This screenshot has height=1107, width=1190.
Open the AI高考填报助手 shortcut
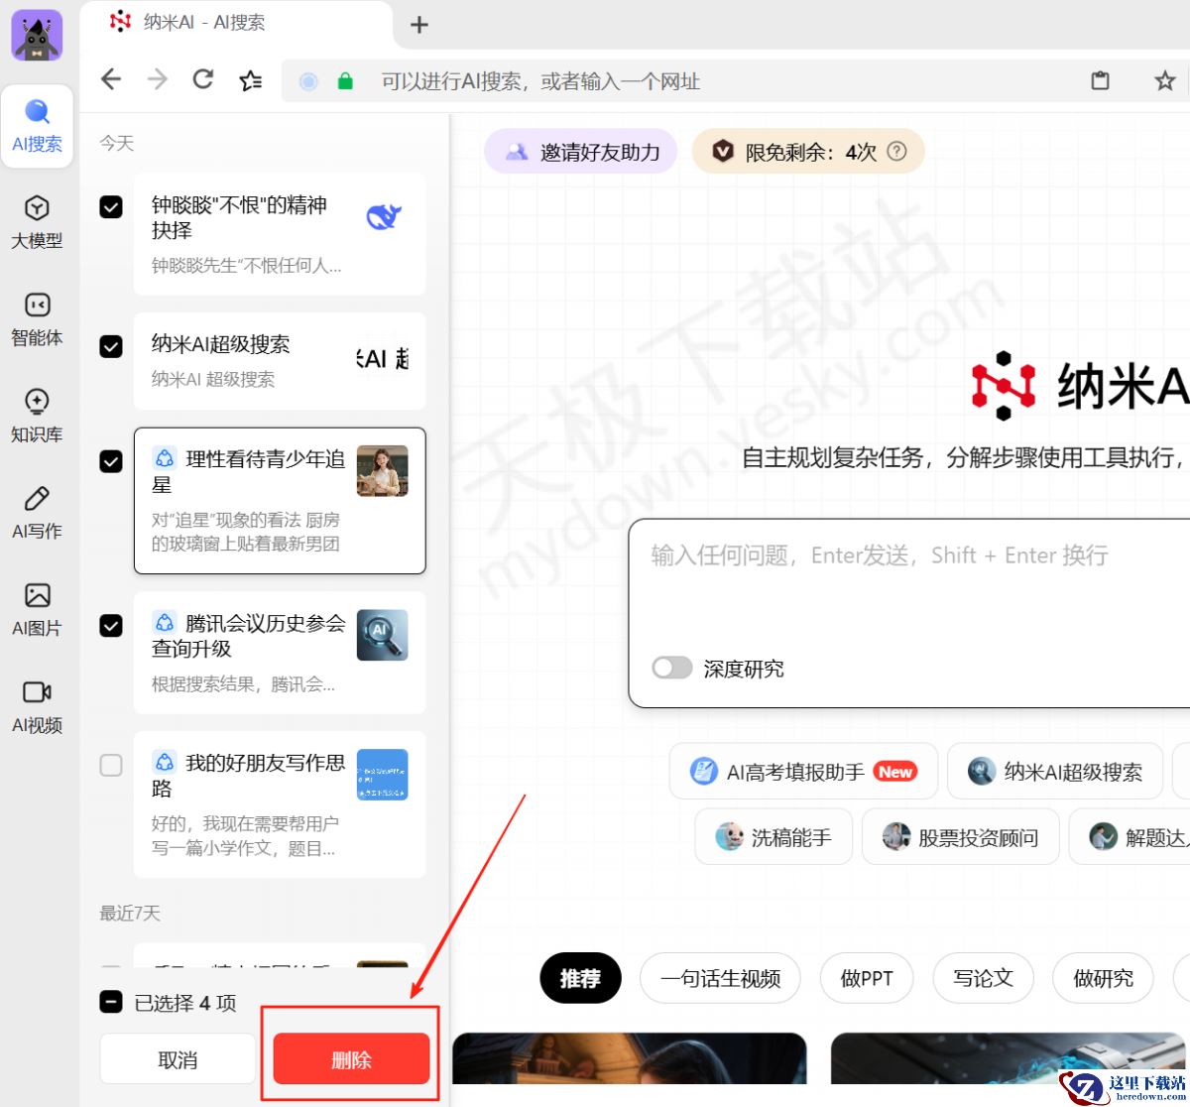pyautogui.click(x=803, y=771)
